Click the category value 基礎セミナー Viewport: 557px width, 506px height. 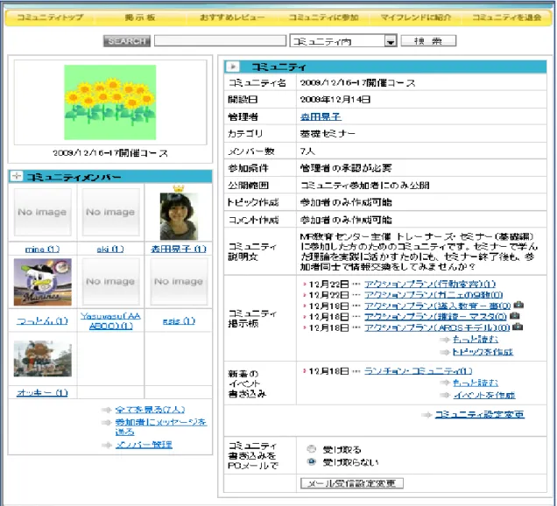[x=328, y=134]
